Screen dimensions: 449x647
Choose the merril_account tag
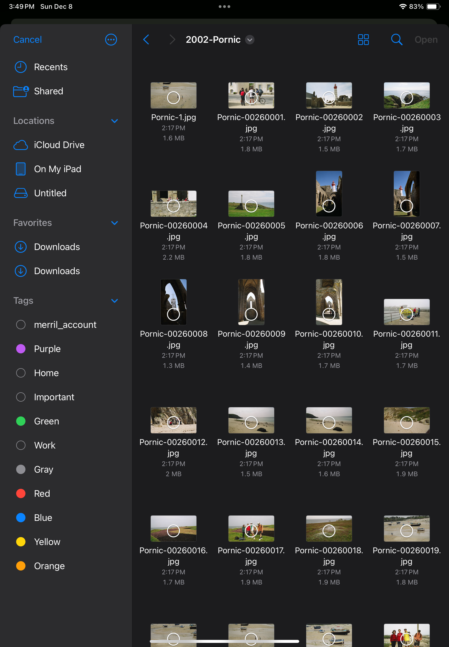pyautogui.click(x=65, y=325)
